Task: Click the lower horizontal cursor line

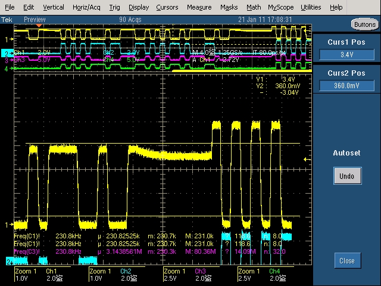Action: click(163, 216)
